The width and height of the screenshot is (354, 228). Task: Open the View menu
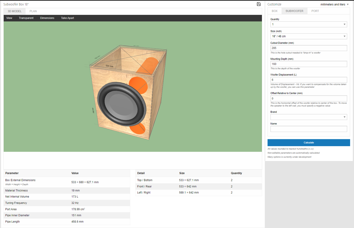(9, 18)
